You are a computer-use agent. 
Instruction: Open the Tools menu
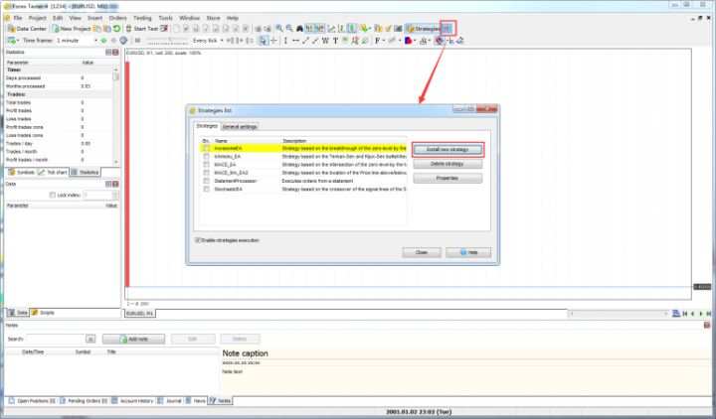click(x=166, y=18)
